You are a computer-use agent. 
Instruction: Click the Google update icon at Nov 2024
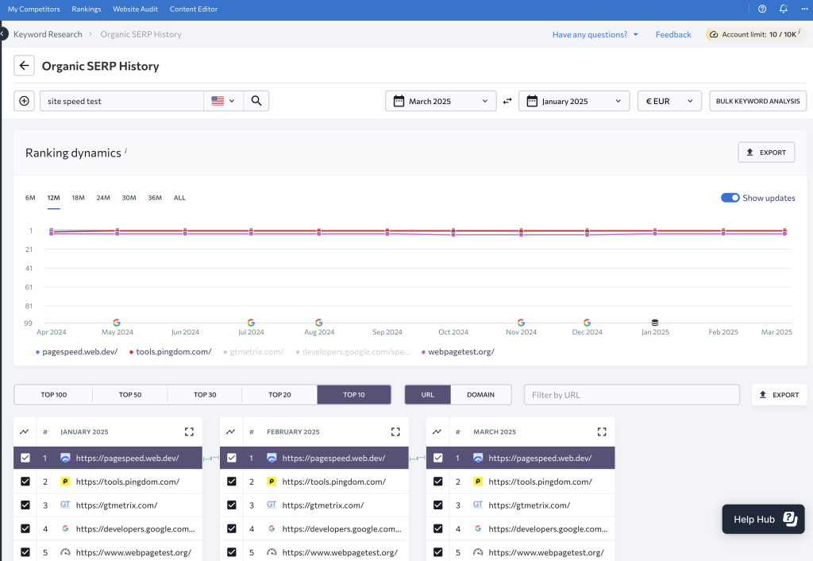(521, 323)
